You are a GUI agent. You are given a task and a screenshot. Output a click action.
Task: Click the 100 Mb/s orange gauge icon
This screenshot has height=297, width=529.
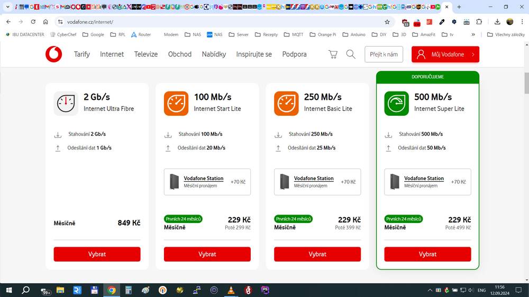point(176,104)
